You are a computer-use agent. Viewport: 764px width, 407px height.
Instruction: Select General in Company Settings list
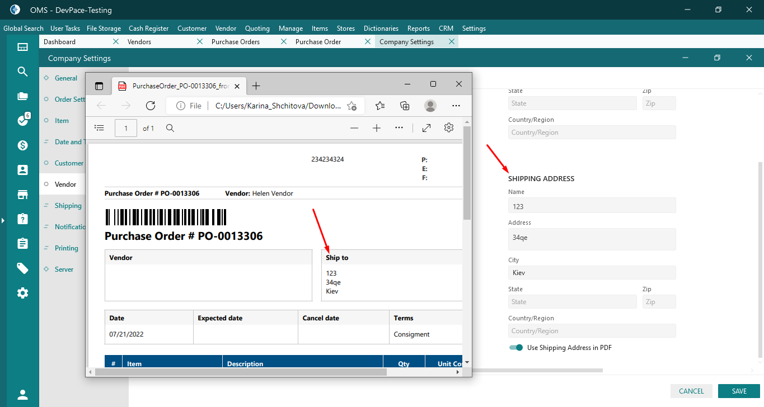(x=66, y=78)
